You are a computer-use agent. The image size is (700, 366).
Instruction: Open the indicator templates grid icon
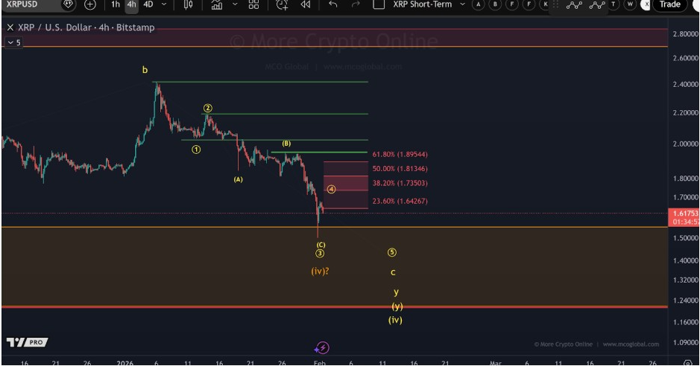[x=253, y=4]
